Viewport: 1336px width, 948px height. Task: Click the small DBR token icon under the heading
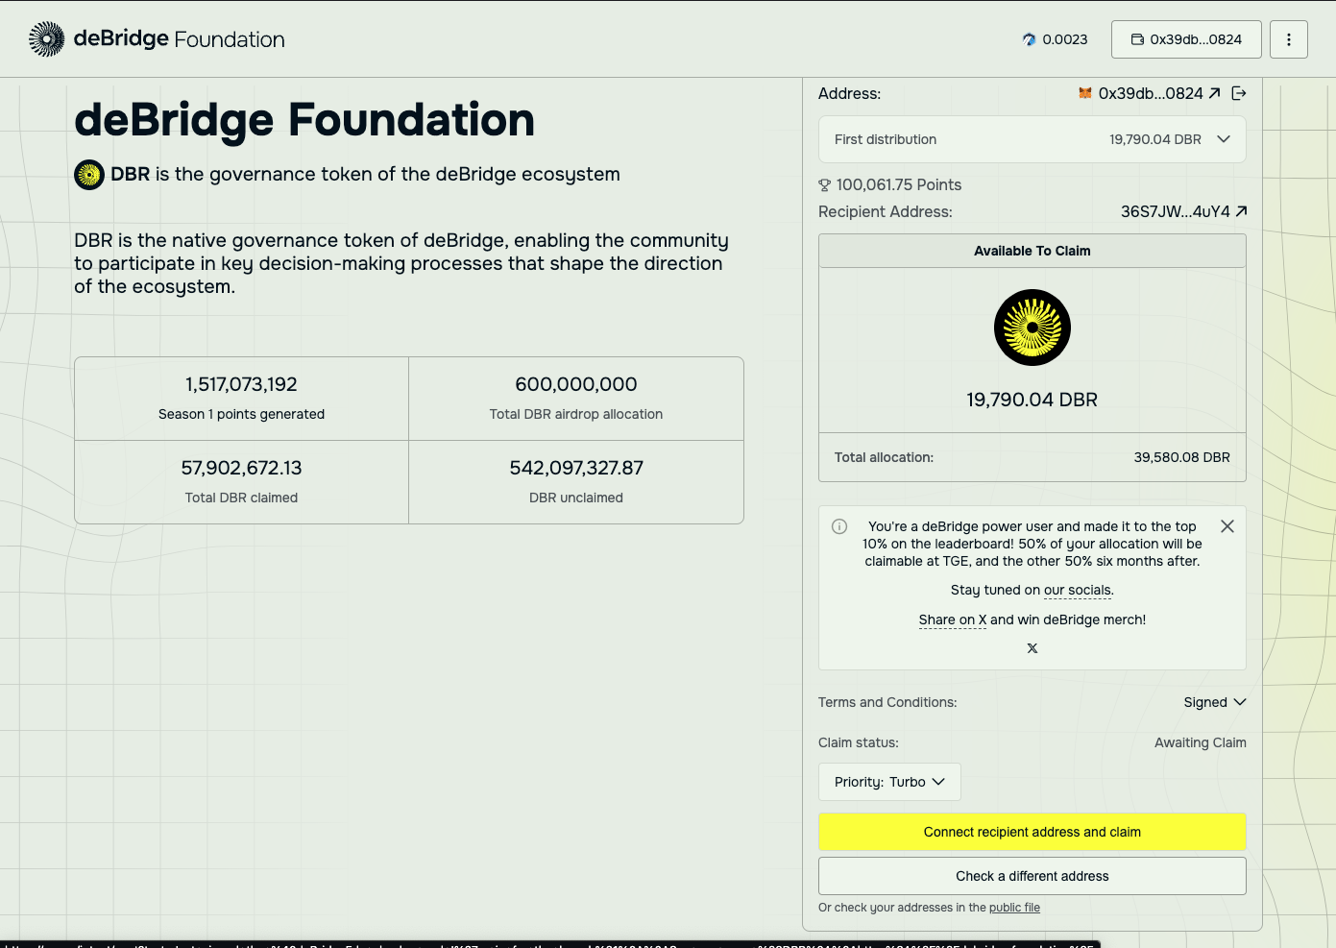[89, 175]
